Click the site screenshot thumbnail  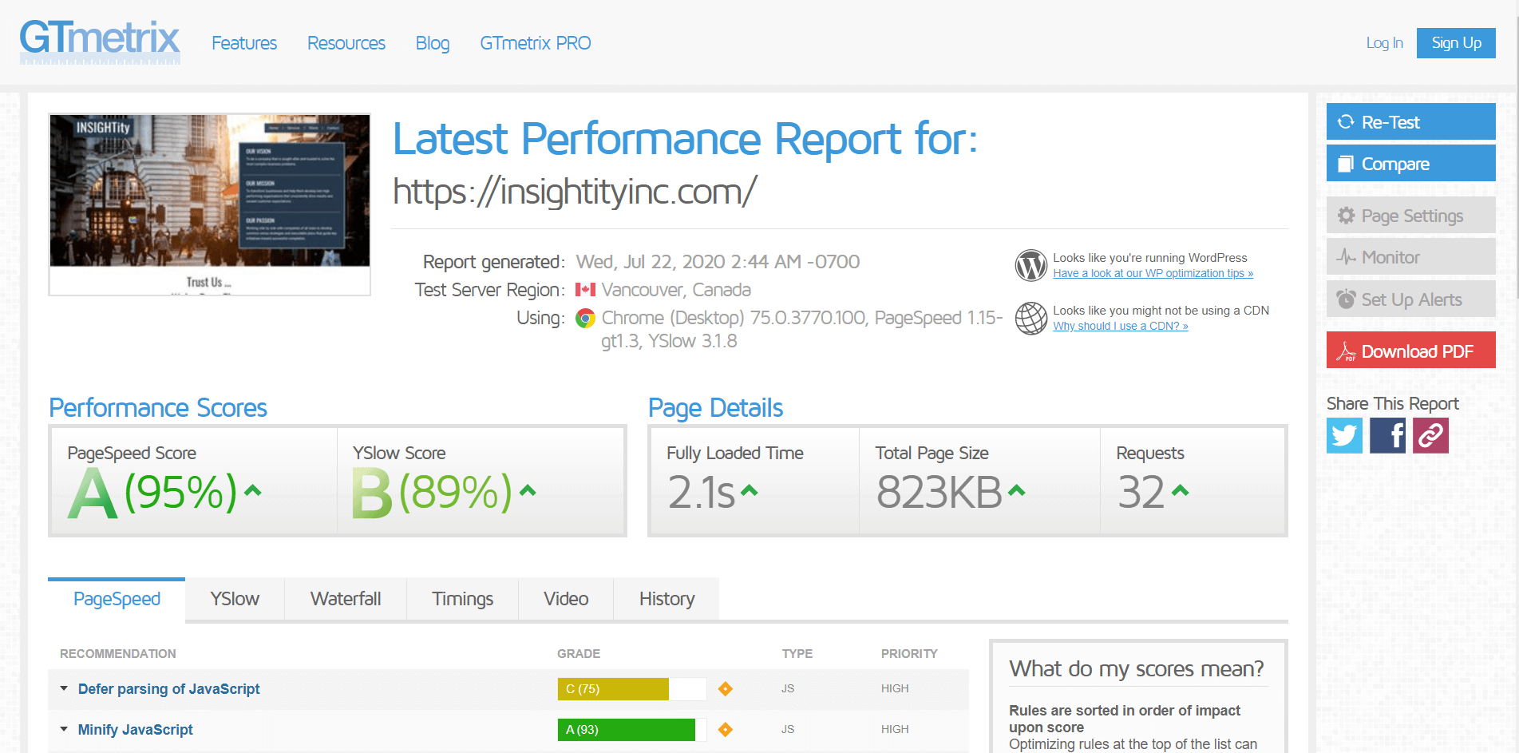[x=209, y=204]
